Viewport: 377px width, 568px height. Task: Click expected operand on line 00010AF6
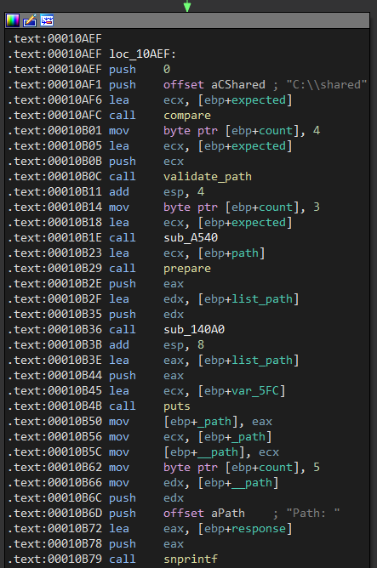click(259, 100)
